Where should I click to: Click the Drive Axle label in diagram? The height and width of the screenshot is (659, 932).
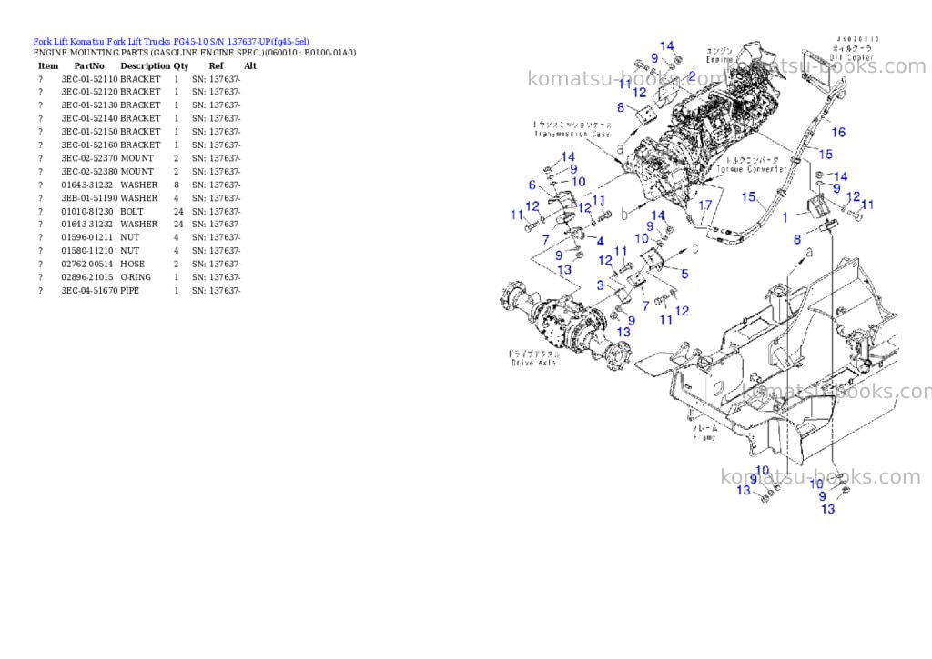[x=533, y=362]
